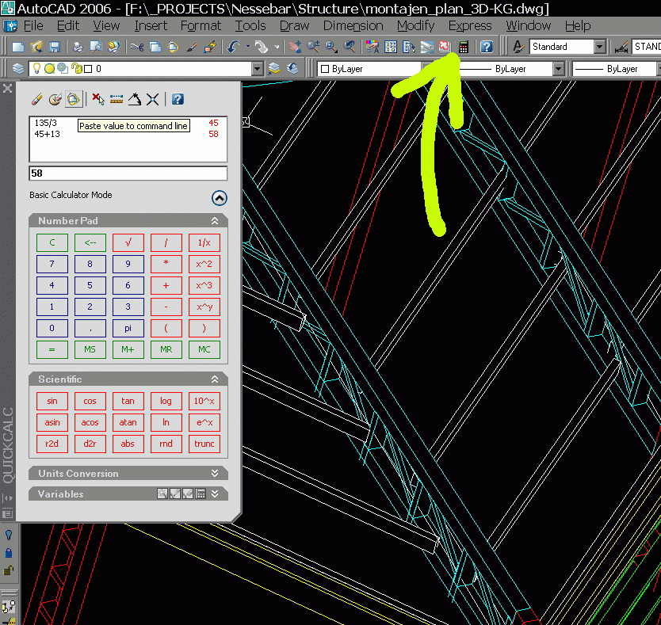Click the Text Style icon beside Standard
Screen dimensions: 661x625
[x=518, y=47]
